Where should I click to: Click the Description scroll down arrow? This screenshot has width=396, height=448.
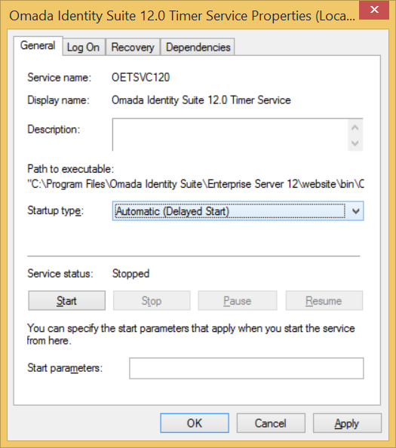point(355,143)
